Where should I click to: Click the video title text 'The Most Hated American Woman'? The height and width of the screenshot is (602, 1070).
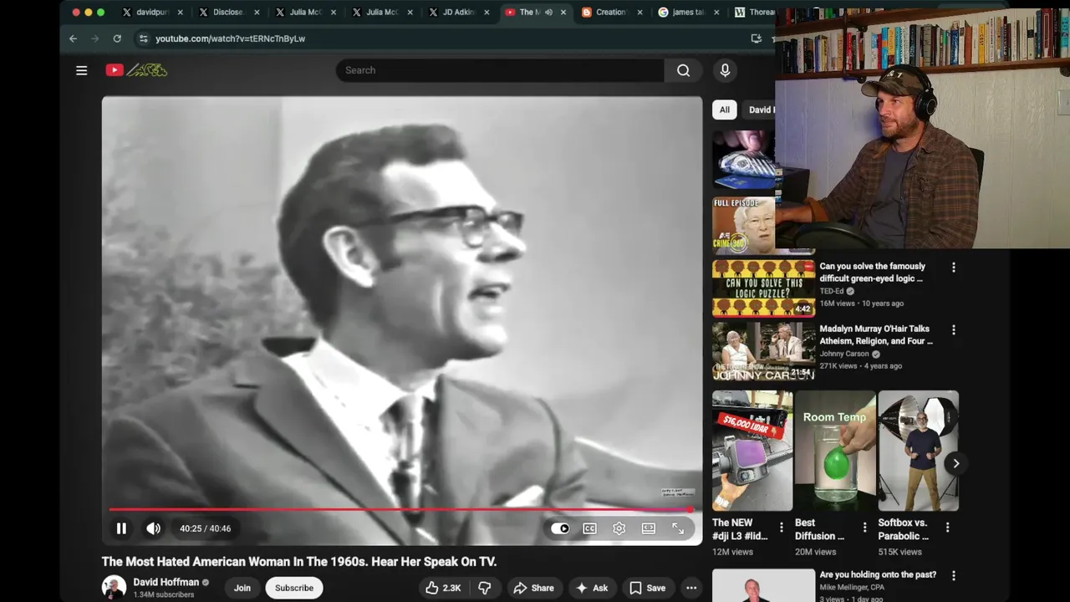299,562
